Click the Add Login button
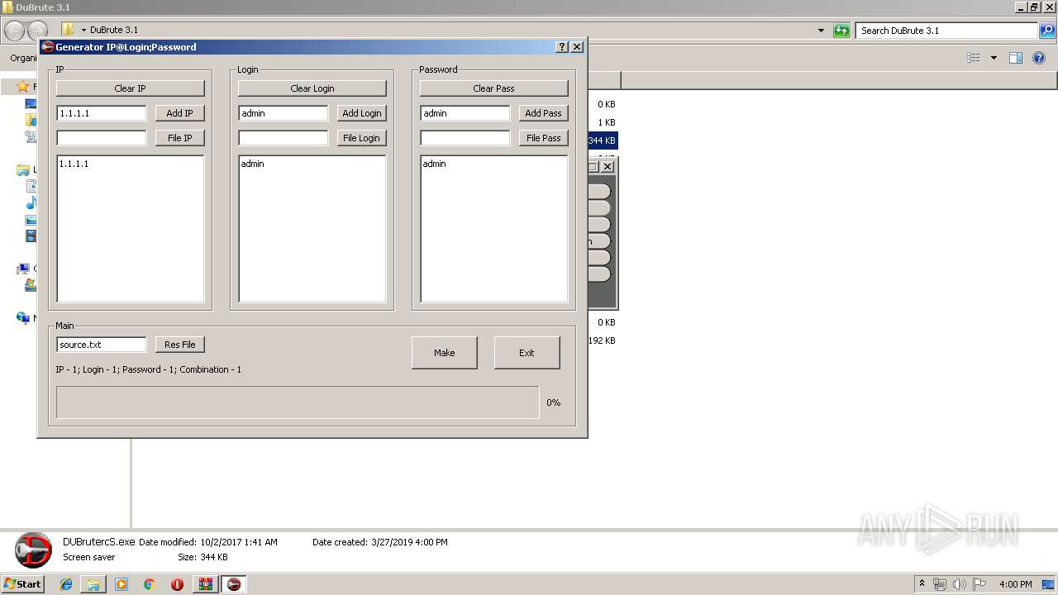1058x595 pixels. [x=362, y=113]
